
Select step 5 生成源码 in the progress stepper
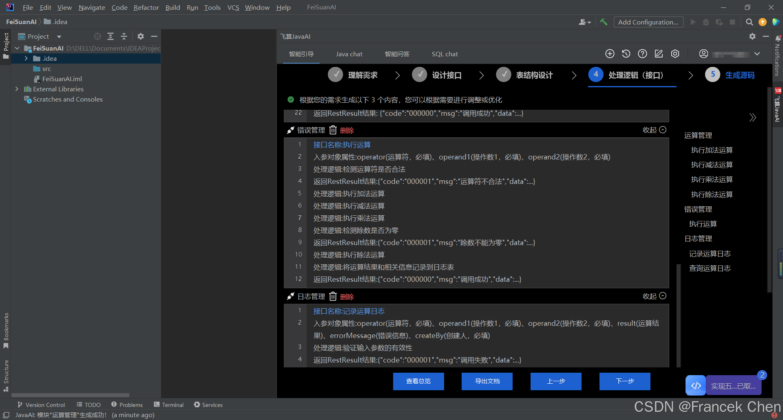[x=730, y=75]
